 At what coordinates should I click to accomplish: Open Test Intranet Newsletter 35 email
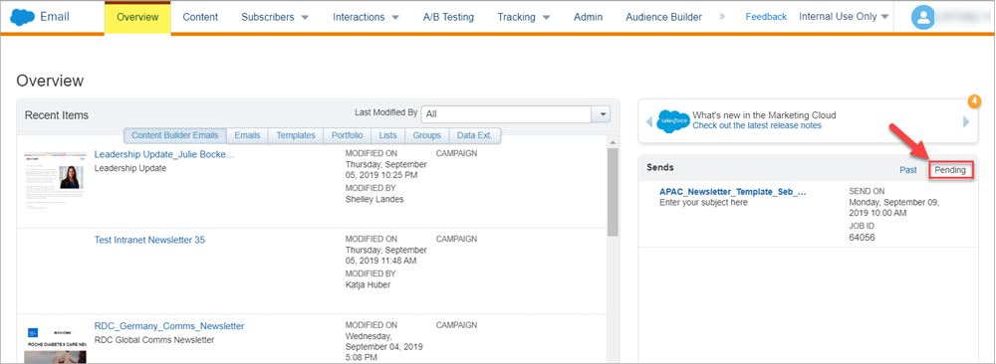(x=149, y=240)
